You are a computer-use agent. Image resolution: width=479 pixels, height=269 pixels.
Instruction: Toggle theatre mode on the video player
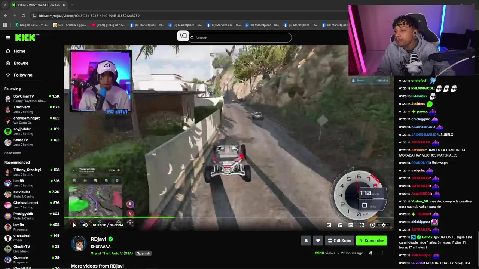[351, 225]
